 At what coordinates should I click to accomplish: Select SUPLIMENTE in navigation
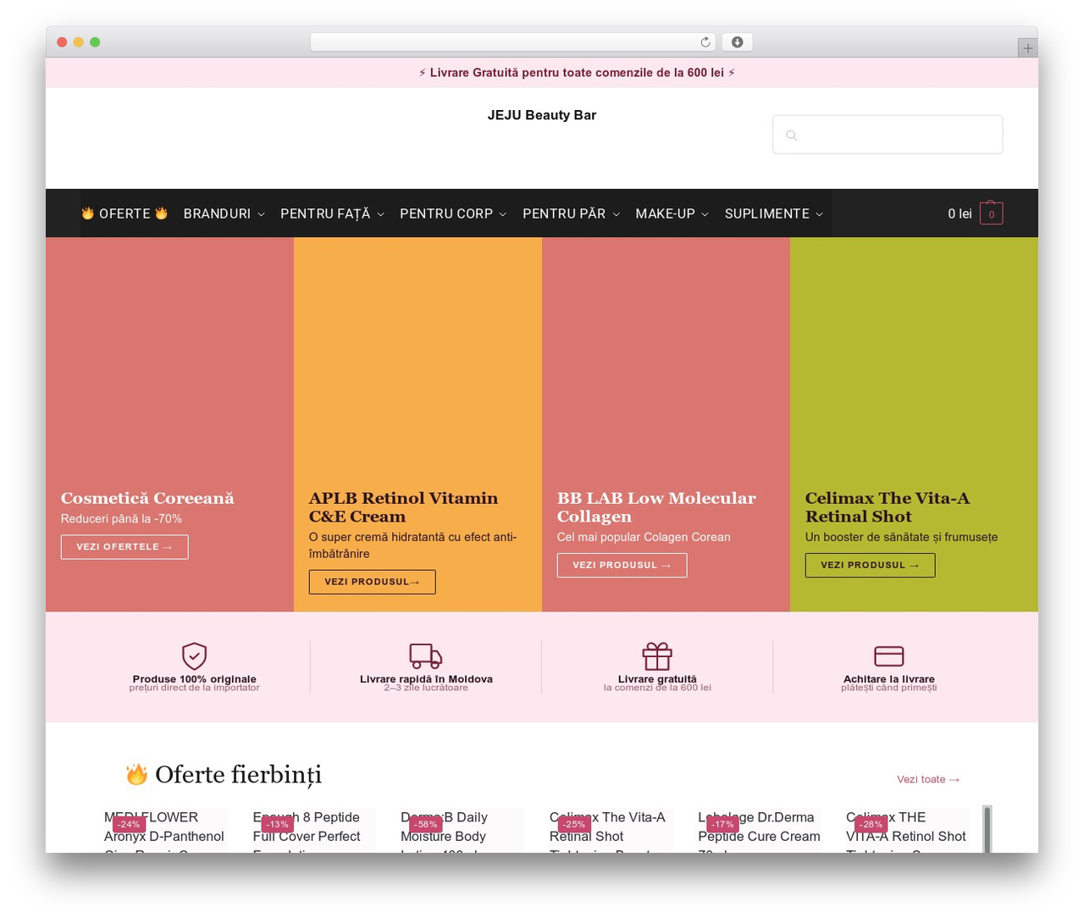click(x=767, y=213)
